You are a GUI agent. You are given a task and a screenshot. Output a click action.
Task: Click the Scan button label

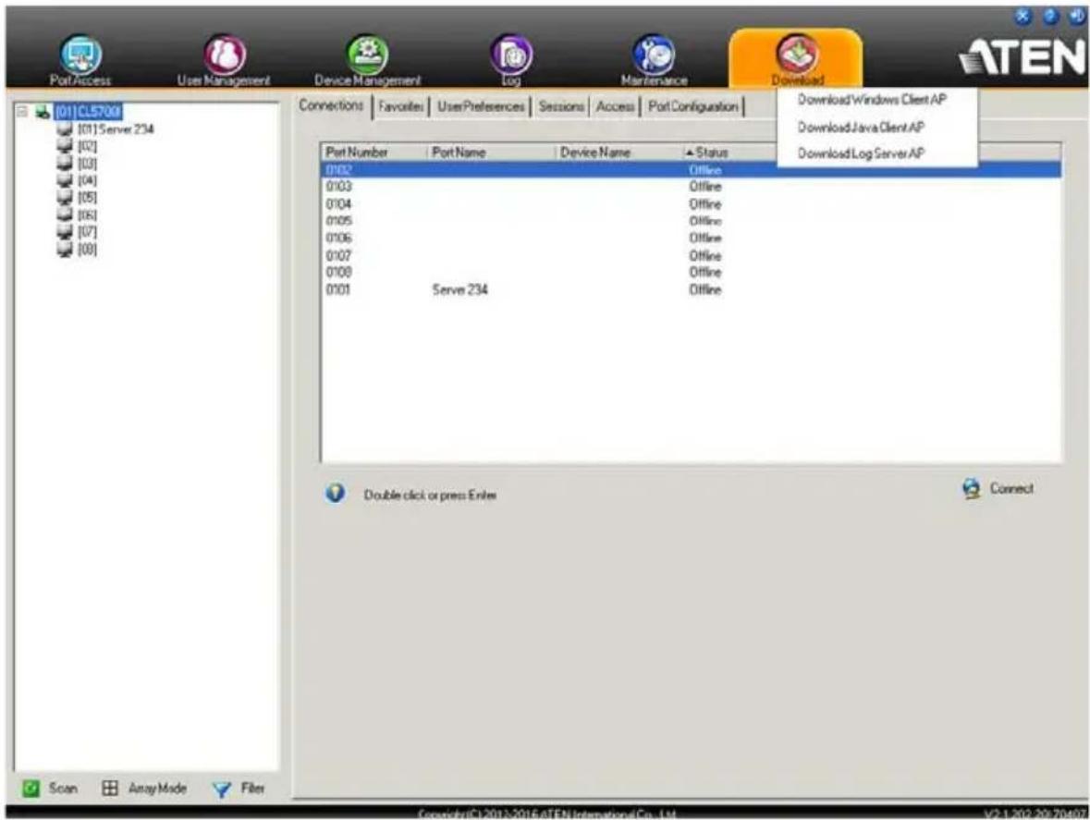click(x=63, y=788)
